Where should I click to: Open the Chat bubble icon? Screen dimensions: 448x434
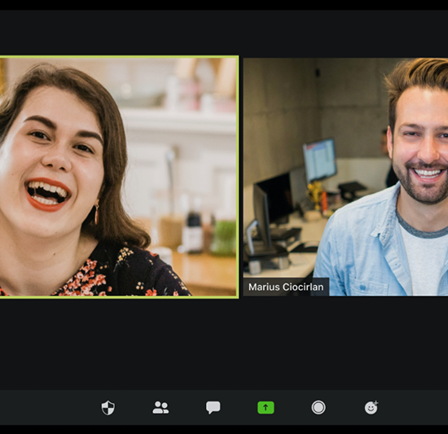coord(213,407)
